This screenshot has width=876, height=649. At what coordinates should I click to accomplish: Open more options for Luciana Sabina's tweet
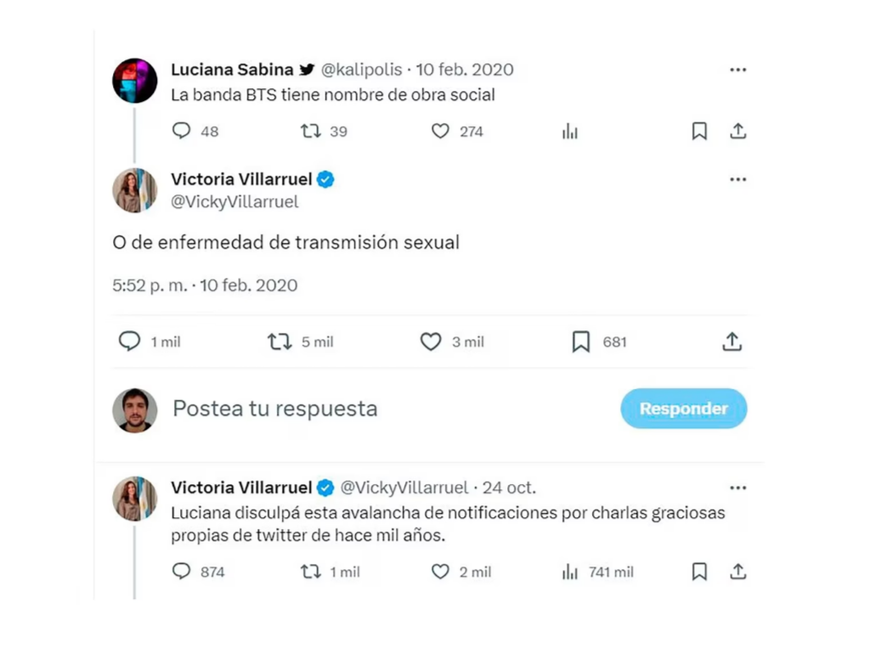click(738, 70)
